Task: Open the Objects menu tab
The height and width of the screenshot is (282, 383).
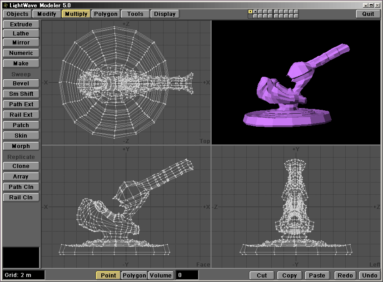Action: point(18,14)
